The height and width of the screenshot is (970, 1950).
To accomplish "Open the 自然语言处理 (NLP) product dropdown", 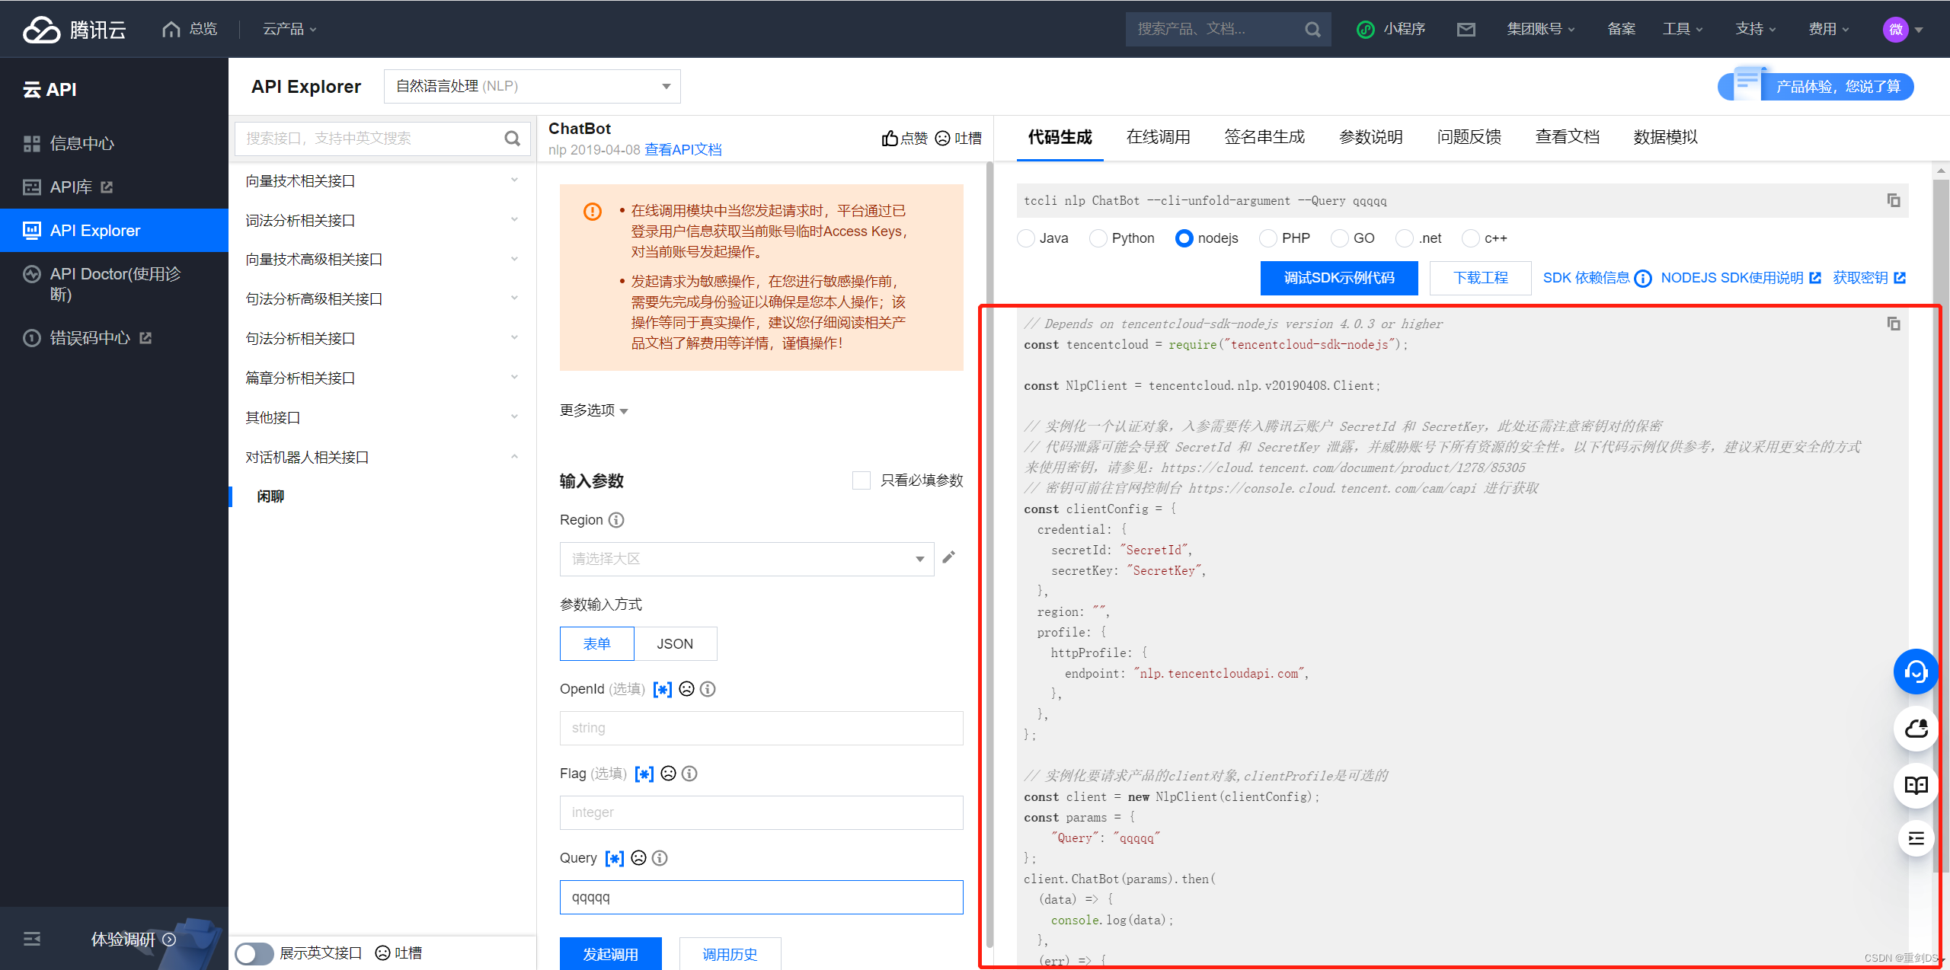I will coord(532,86).
